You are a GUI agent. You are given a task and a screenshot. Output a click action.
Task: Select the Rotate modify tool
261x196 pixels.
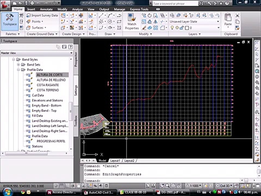coord(150,16)
